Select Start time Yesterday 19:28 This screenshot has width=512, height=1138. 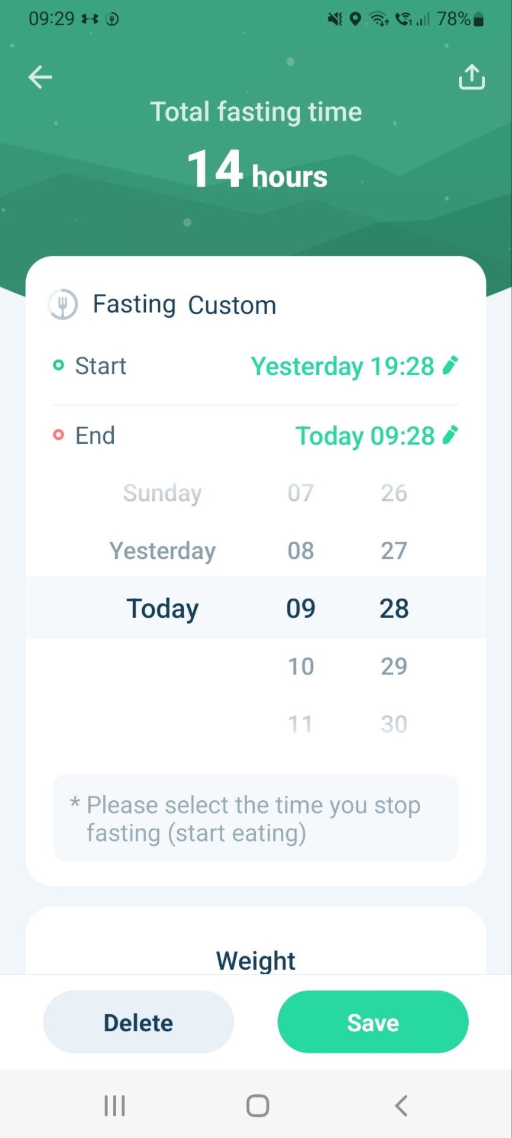pyautogui.click(x=343, y=366)
